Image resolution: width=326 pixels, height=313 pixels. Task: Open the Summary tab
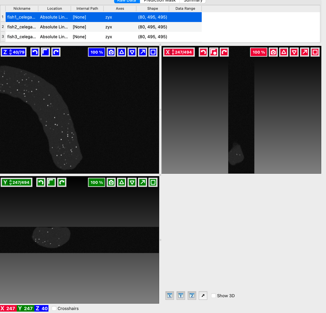pyautogui.click(x=192, y=1)
